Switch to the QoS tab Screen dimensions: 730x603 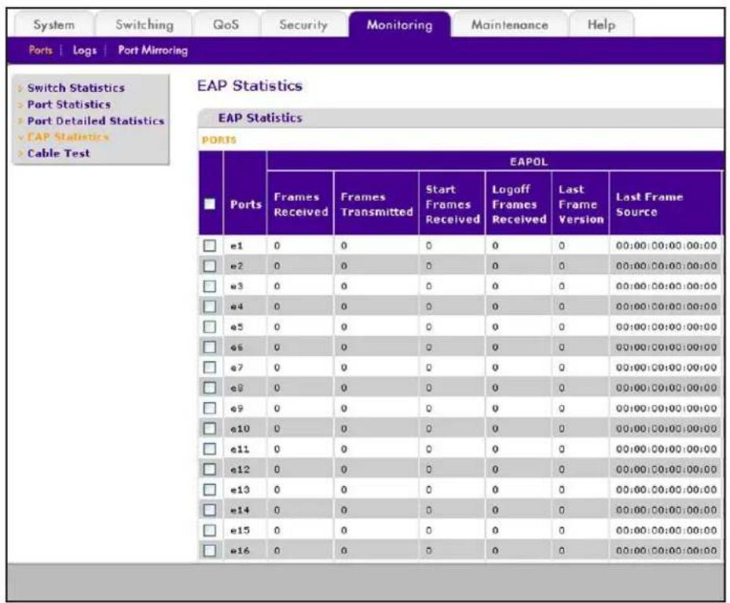click(226, 24)
